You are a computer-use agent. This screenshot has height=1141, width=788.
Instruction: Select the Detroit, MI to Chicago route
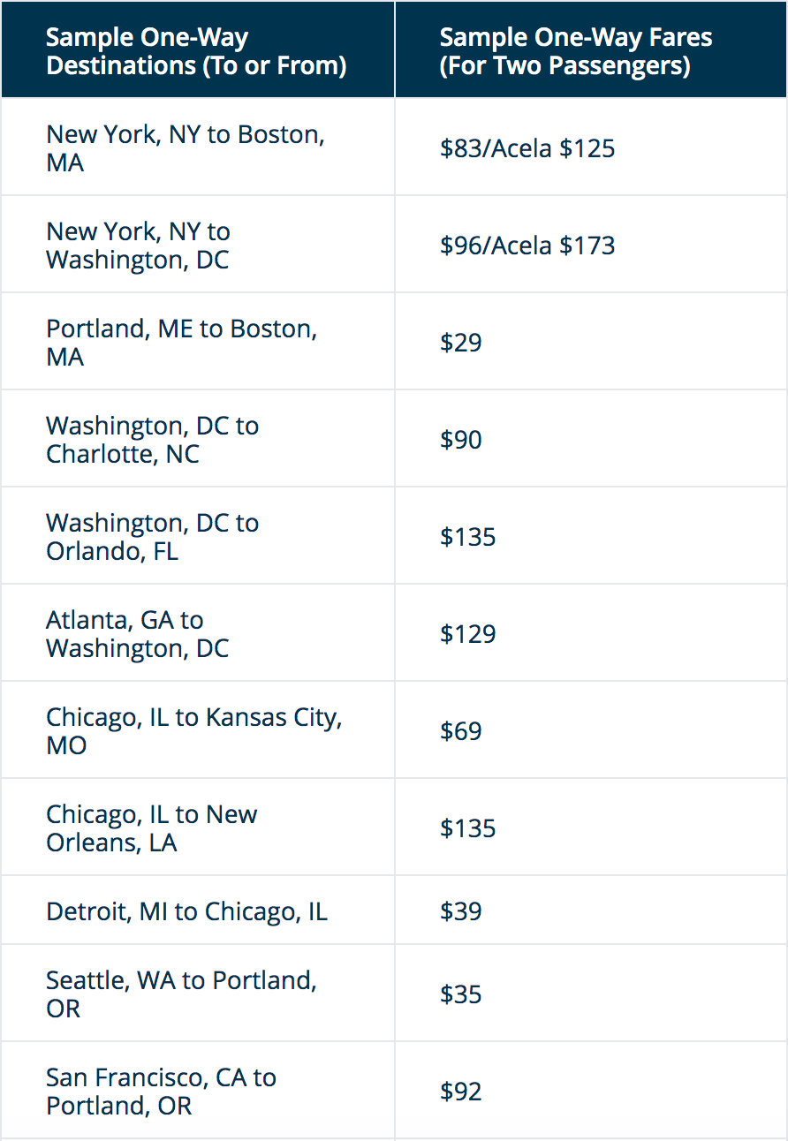[186, 911]
